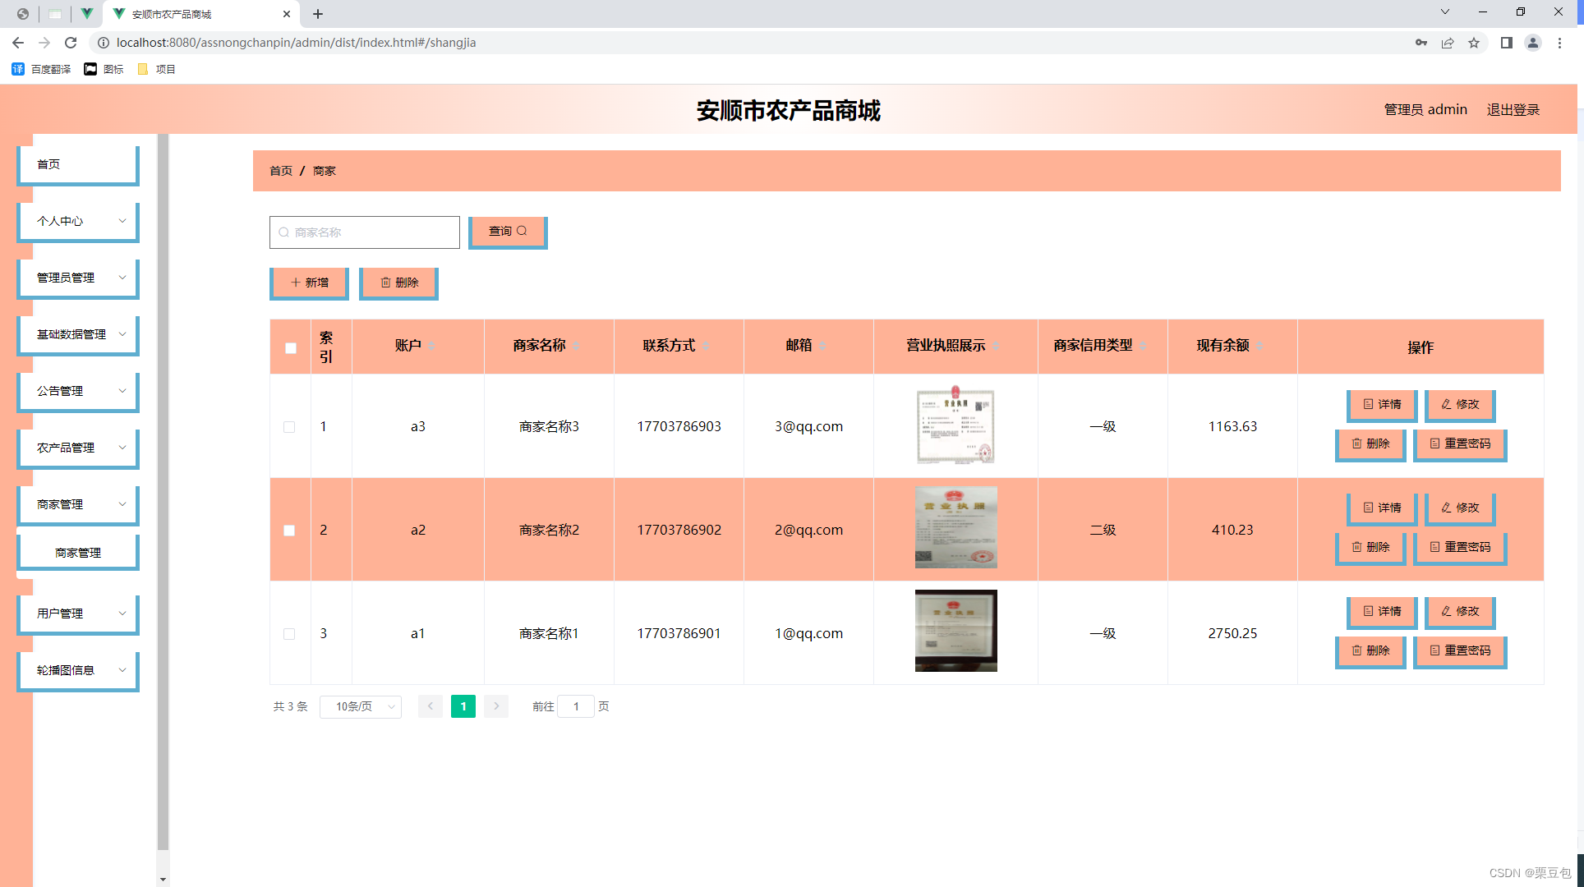Screen dimensions: 1584x887
Task: Click the trash 删除 button above table
Action: coord(398,283)
